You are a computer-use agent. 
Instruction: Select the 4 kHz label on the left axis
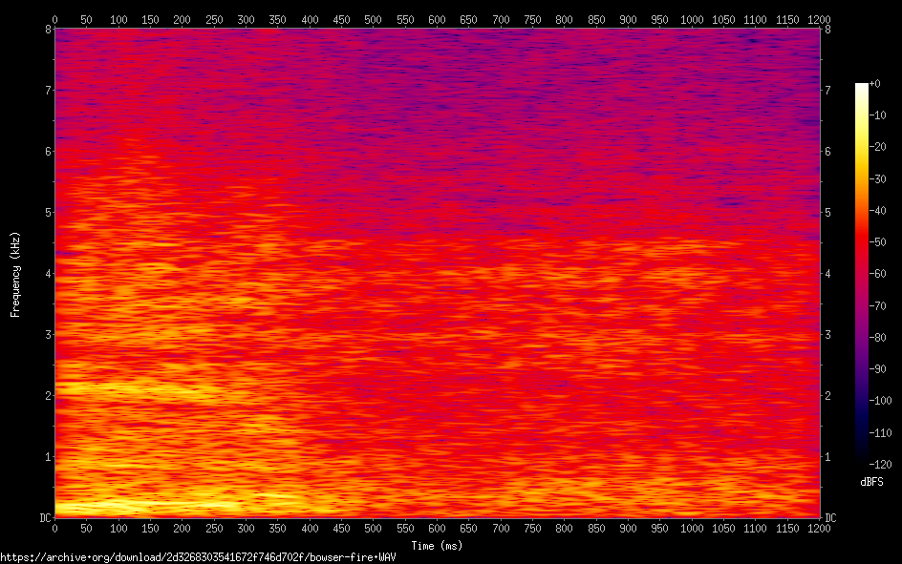[46, 274]
